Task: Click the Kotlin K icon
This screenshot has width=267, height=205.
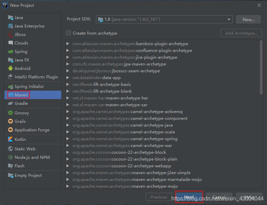Action: [x=11, y=139]
